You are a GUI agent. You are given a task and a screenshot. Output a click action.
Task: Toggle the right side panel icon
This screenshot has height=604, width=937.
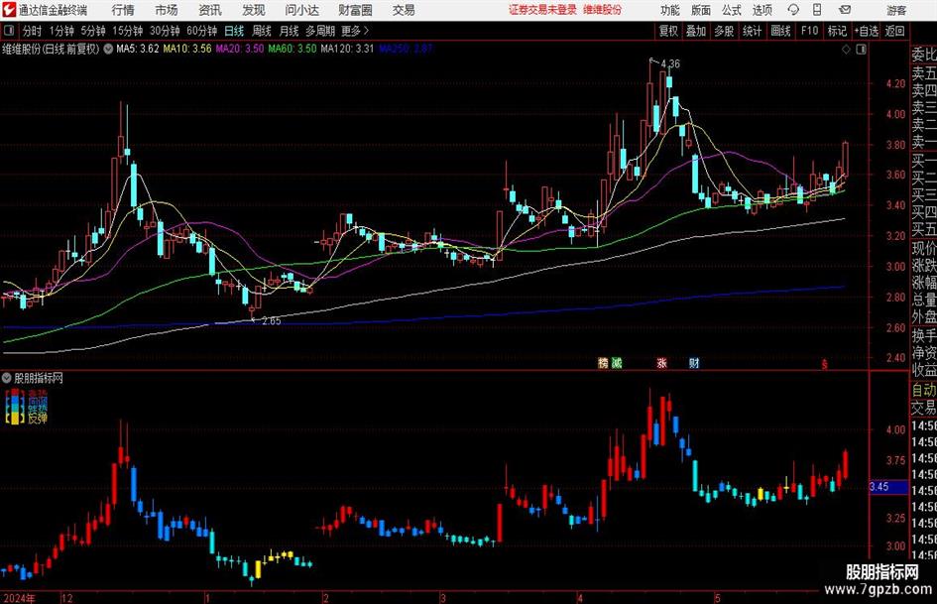861,50
